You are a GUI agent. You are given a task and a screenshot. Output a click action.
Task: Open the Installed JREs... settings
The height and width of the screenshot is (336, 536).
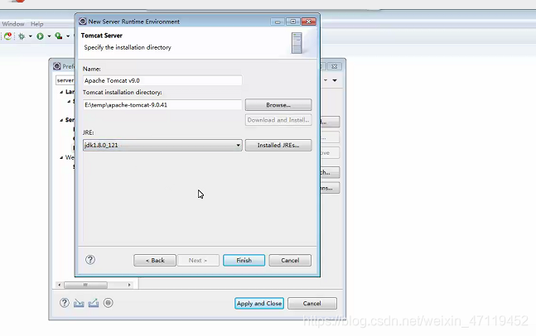point(278,145)
